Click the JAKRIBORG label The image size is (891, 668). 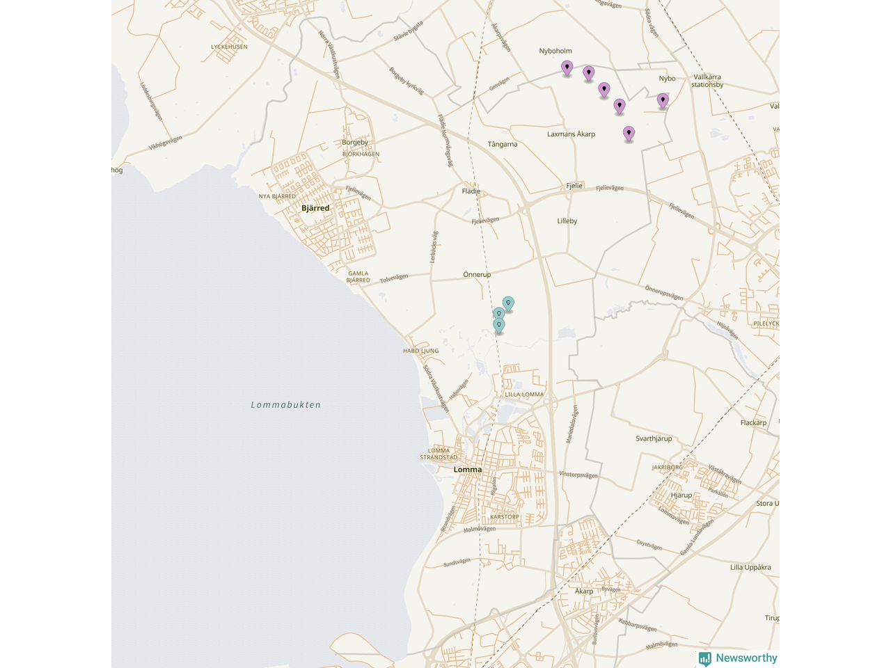668,468
